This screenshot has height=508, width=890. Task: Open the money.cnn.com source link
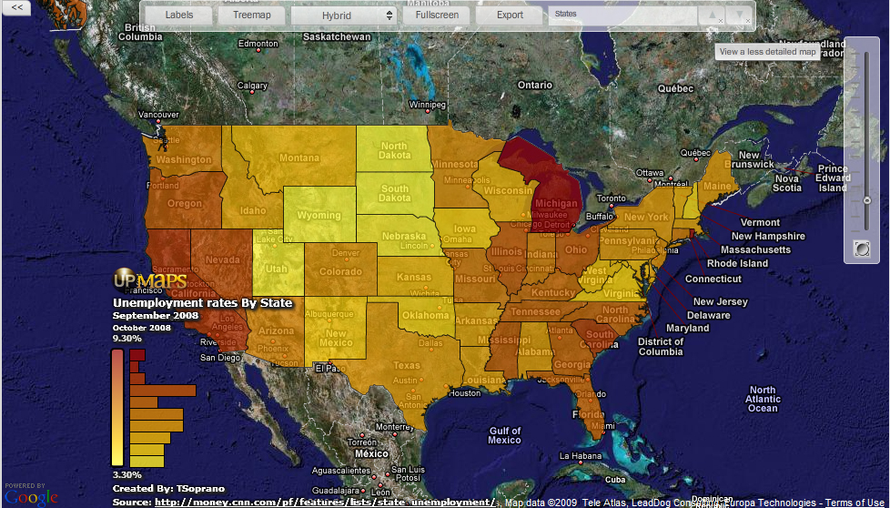tap(325, 502)
